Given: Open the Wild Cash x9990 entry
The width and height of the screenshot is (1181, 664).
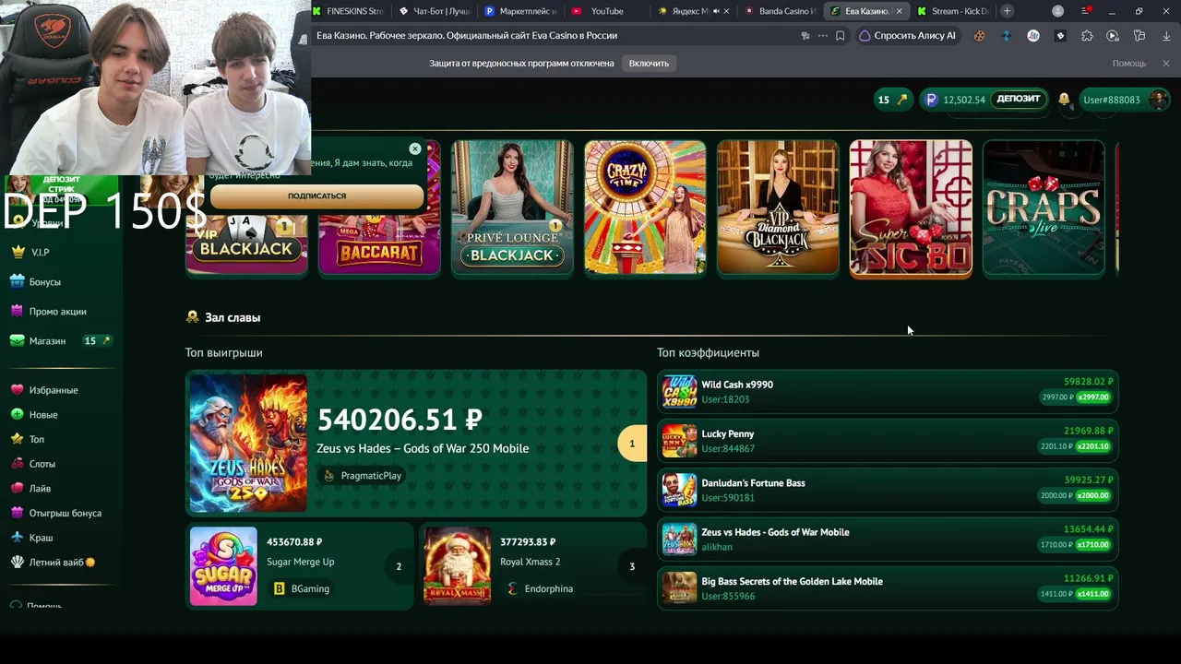Looking at the screenshot, I should pyautogui.click(x=888, y=392).
